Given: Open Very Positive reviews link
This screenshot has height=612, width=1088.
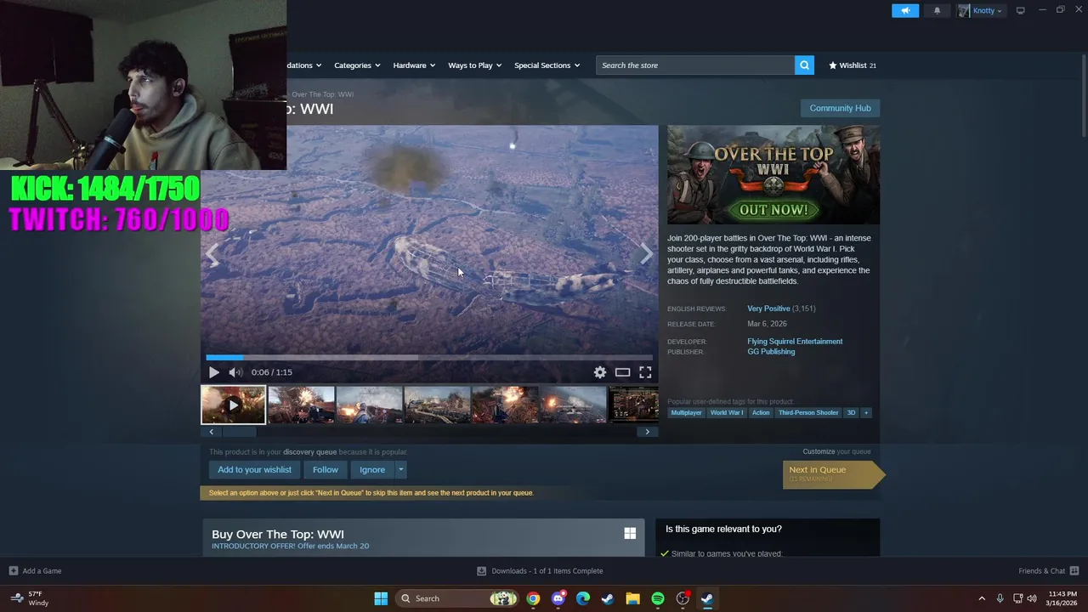Looking at the screenshot, I should [768, 309].
